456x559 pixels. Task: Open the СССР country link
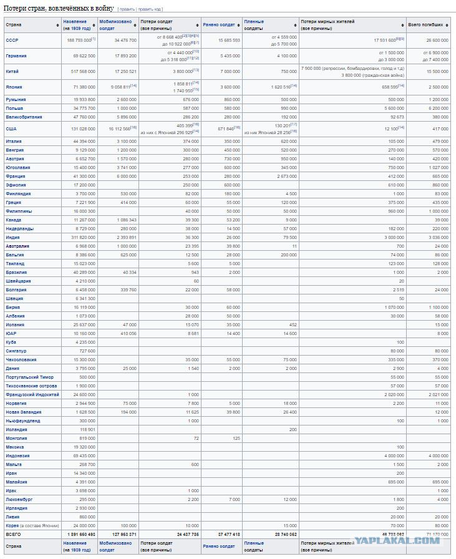coord(12,41)
